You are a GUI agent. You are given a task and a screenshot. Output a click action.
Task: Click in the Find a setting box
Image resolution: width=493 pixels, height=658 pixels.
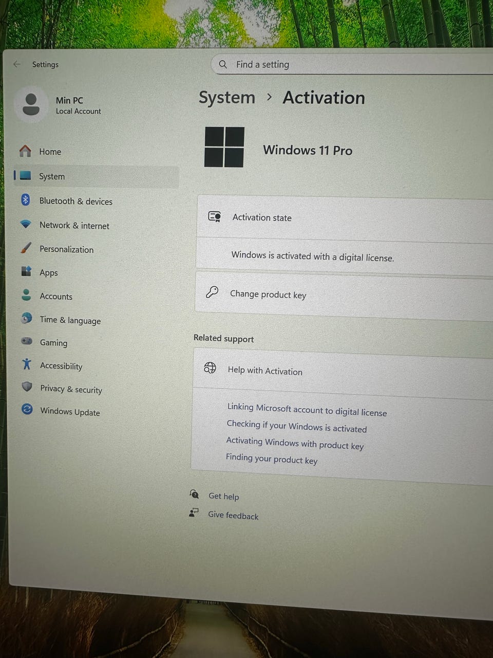click(x=352, y=65)
